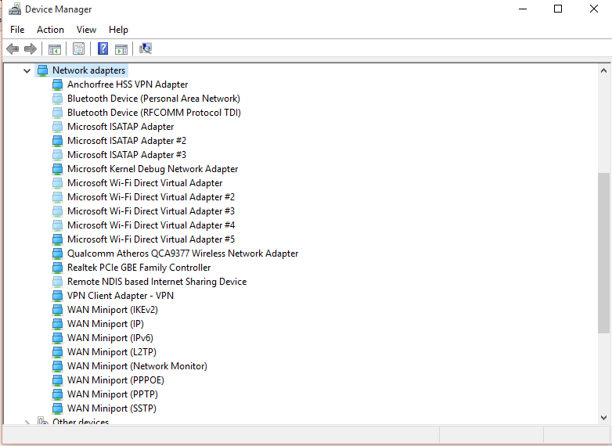Select Microsoft ISATAP Adapter #3
The width and height of the screenshot is (612, 446).
[x=127, y=155]
